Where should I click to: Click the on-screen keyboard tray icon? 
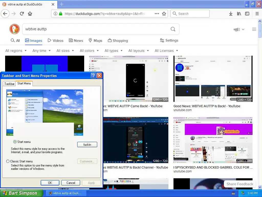[x=233, y=193]
